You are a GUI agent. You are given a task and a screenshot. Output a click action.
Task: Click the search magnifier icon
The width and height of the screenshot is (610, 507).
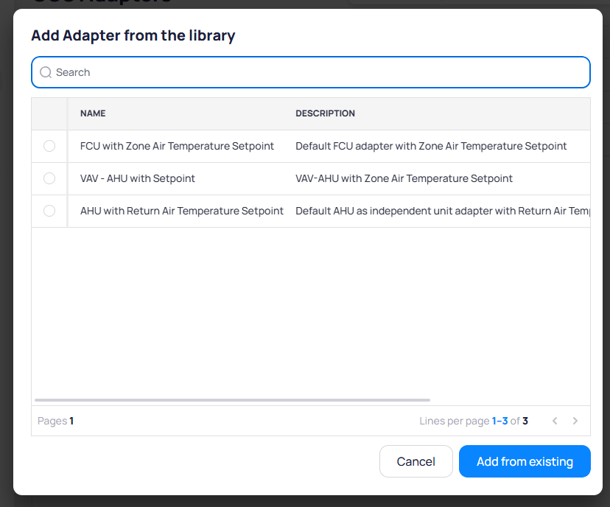46,72
